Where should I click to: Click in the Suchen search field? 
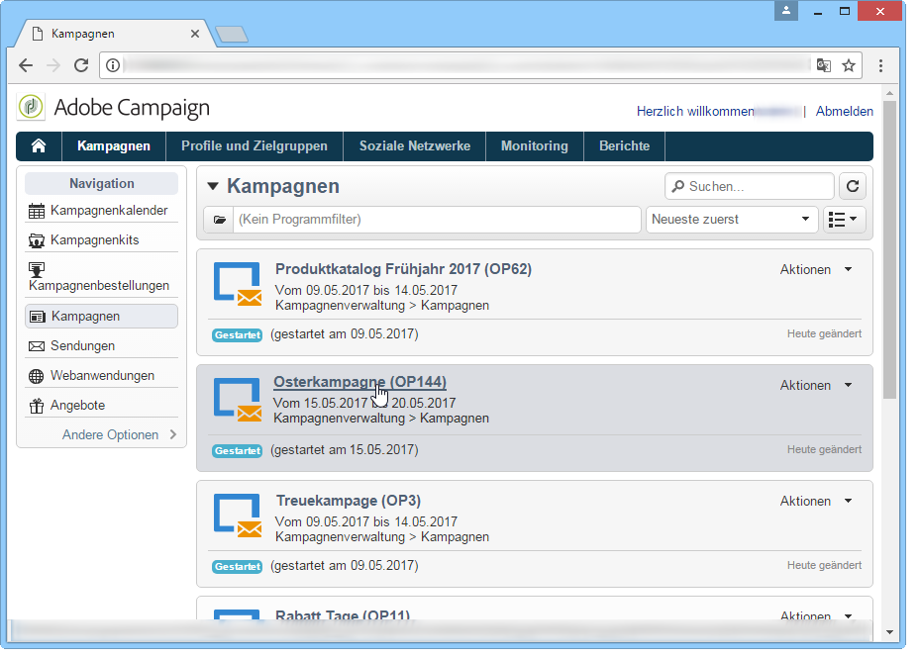click(x=750, y=186)
